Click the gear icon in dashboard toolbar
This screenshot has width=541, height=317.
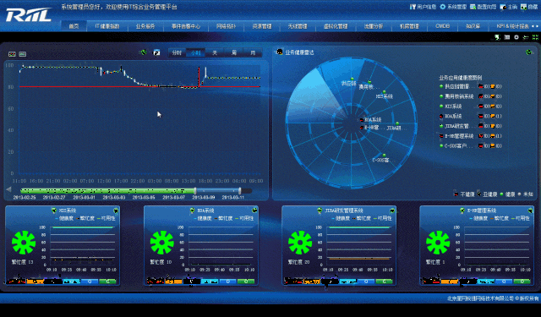(516, 37)
